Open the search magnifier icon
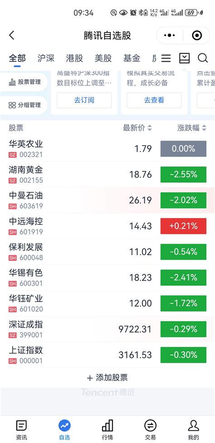The image size is (215, 443). coord(203,58)
